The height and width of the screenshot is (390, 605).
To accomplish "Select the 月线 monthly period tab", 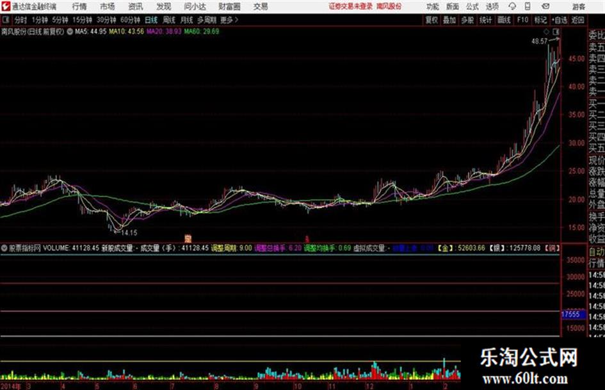I will coord(187,20).
